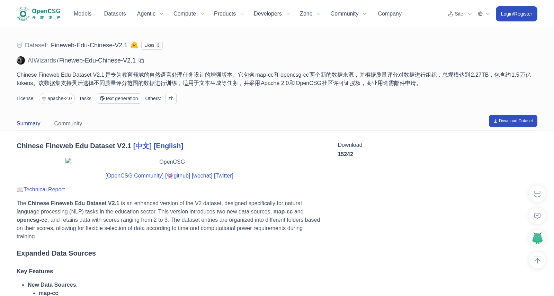Switch to the Community tab below license
The image size is (554, 296).
tap(68, 123)
